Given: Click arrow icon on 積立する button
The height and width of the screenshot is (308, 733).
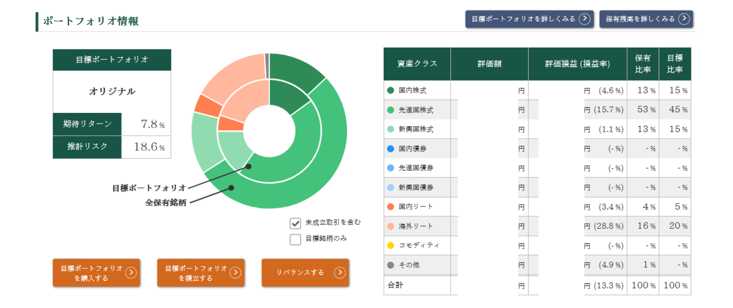Looking at the screenshot, I should click(x=236, y=273).
